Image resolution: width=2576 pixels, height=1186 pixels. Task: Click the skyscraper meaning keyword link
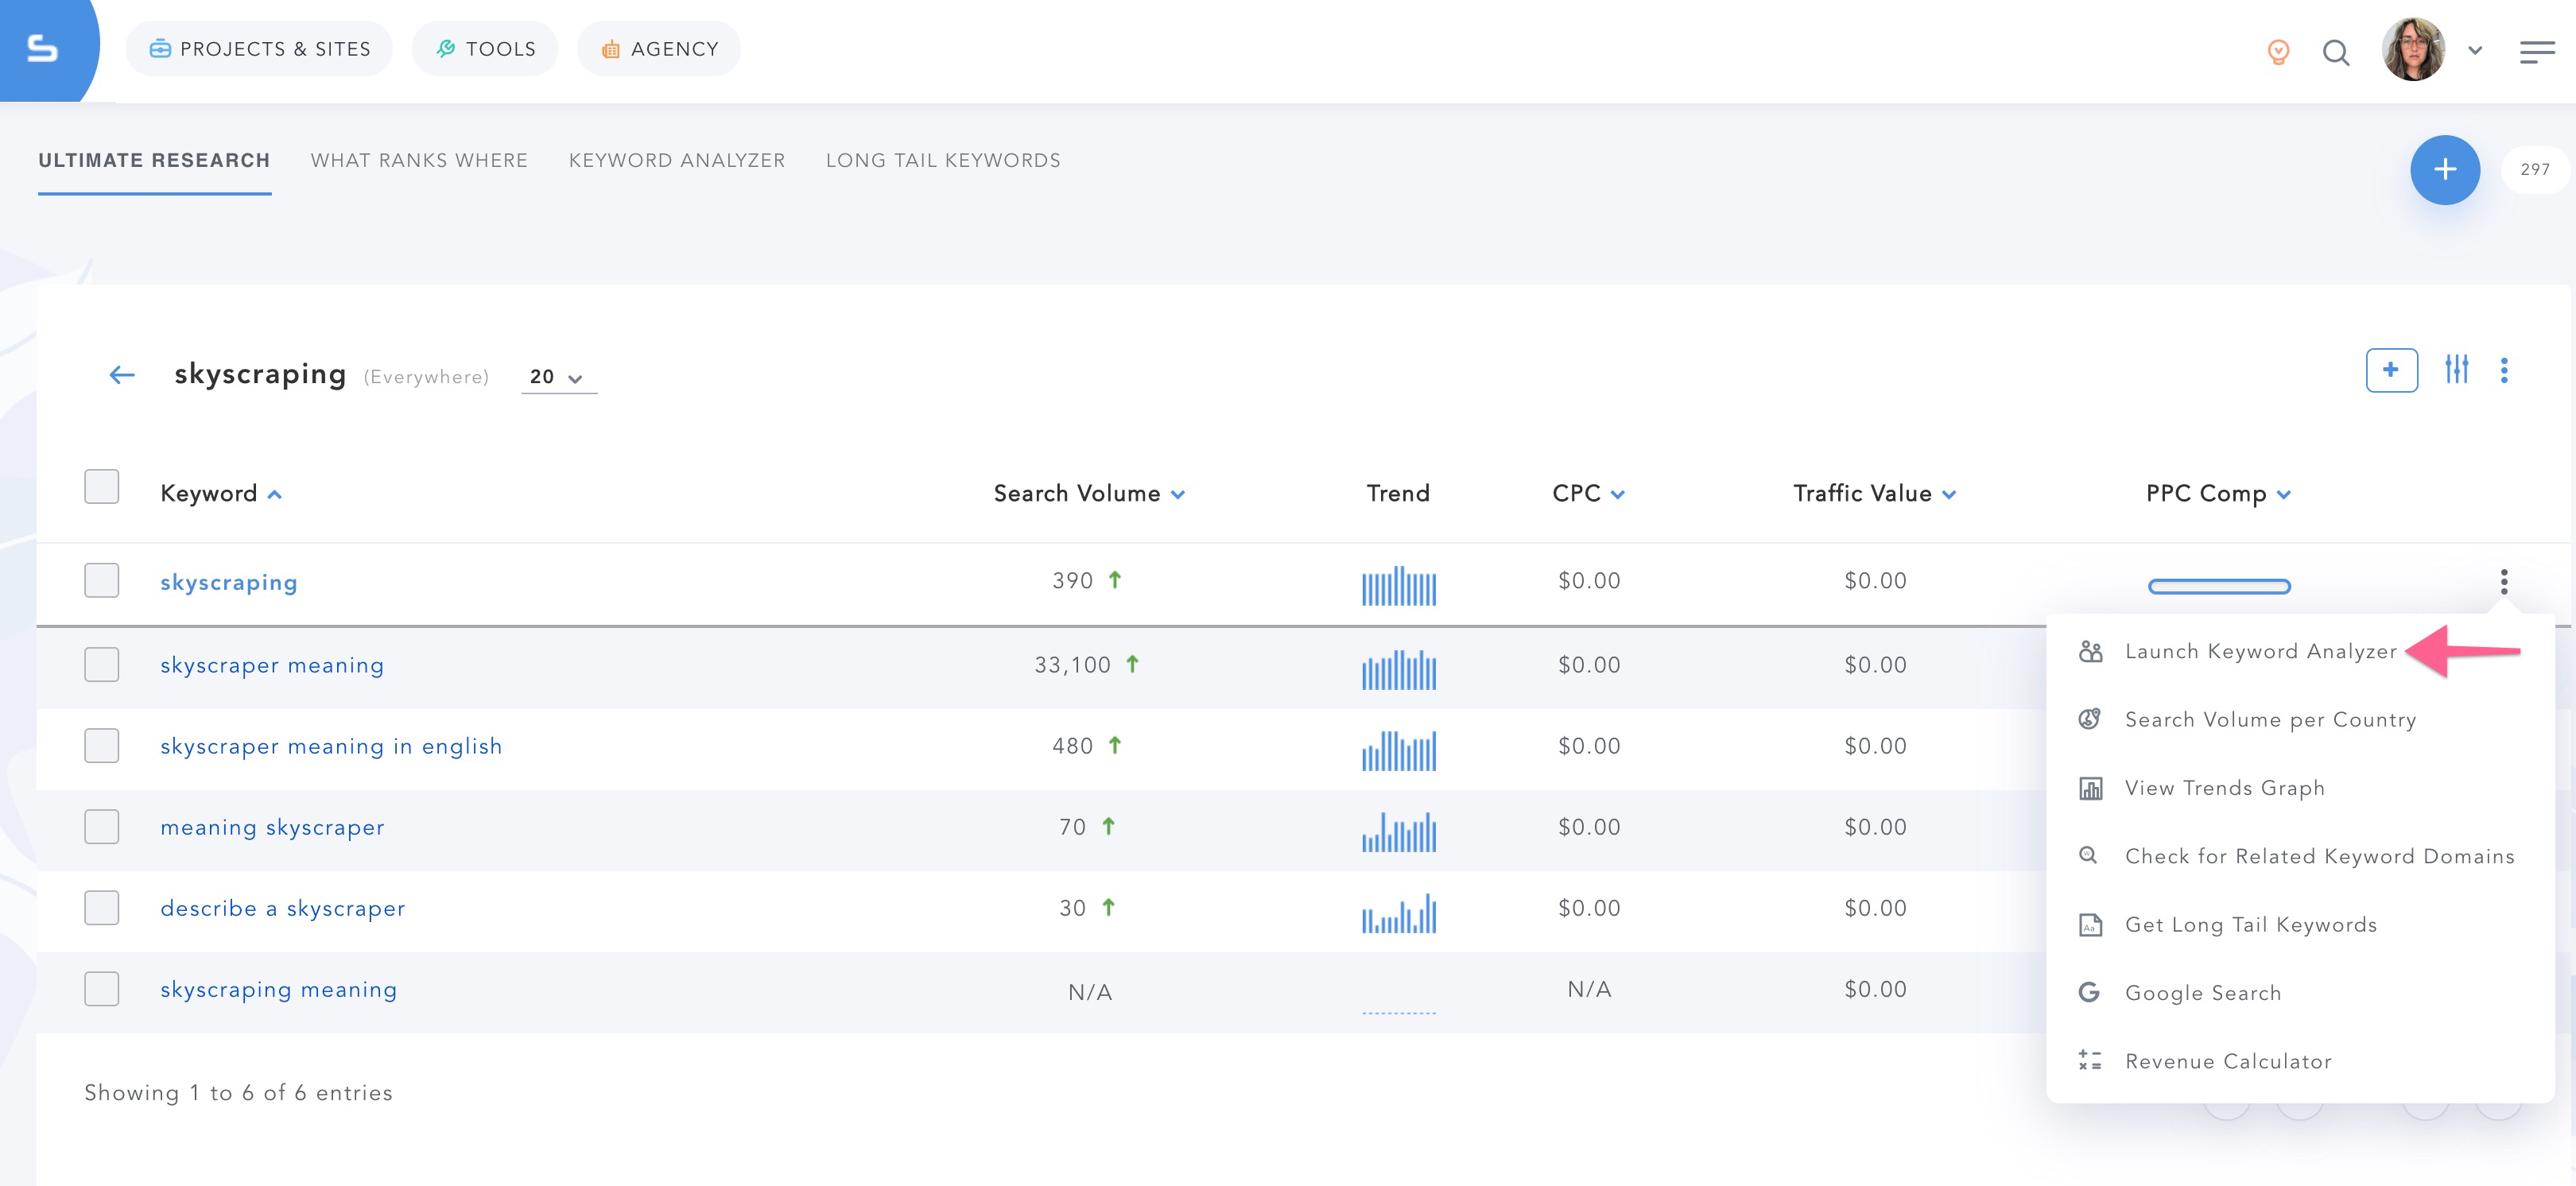point(271,665)
